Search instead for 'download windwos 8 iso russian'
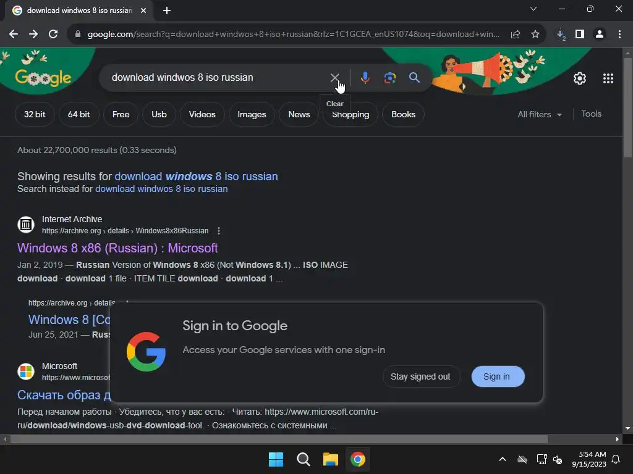 [x=161, y=189]
